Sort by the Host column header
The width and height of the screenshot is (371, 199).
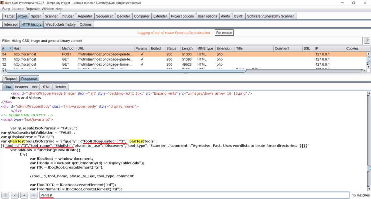pos(36,48)
